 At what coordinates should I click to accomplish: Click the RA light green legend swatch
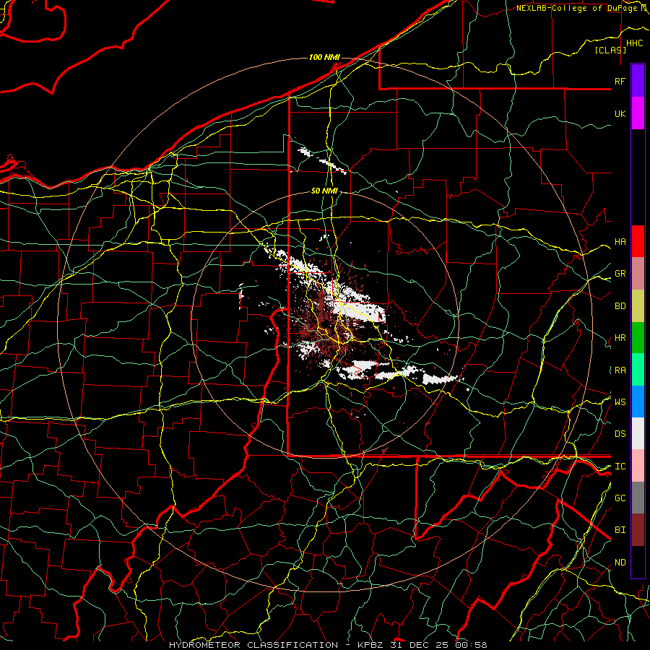point(638,370)
